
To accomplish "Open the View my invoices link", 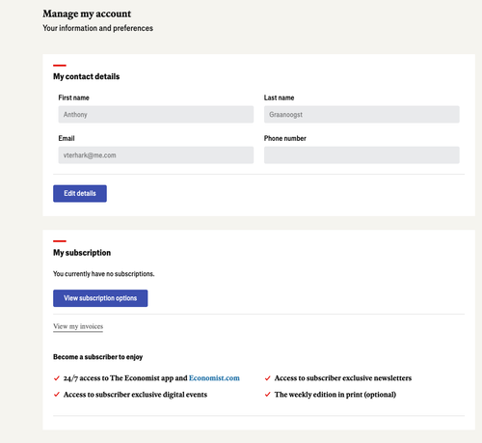I will (x=78, y=326).
